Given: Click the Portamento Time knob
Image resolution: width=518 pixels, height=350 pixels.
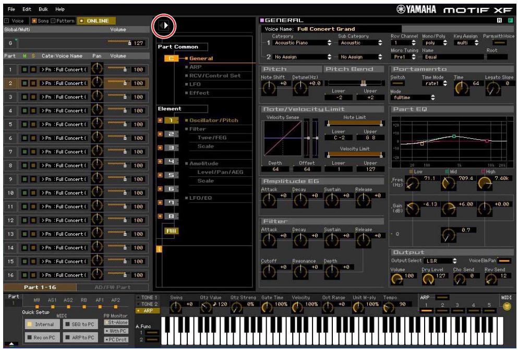Looking at the screenshot, I should (462, 88).
